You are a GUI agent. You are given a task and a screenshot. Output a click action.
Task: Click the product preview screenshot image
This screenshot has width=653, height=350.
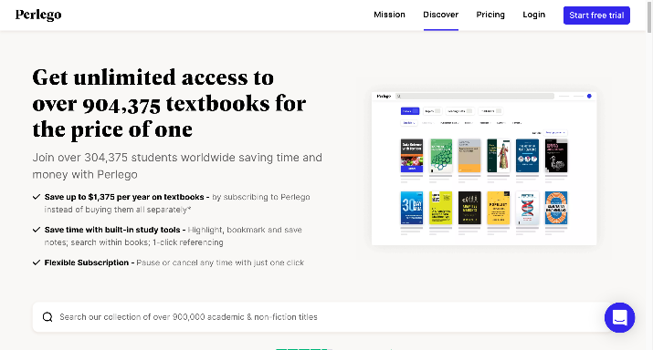tap(484, 169)
